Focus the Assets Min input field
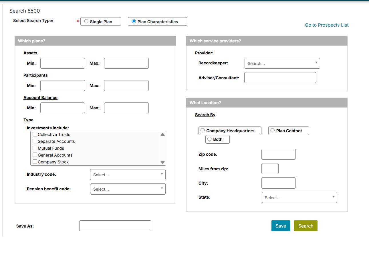 63,63
